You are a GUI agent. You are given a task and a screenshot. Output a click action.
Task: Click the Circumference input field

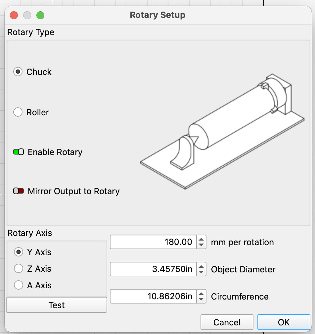click(x=154, y=297)
